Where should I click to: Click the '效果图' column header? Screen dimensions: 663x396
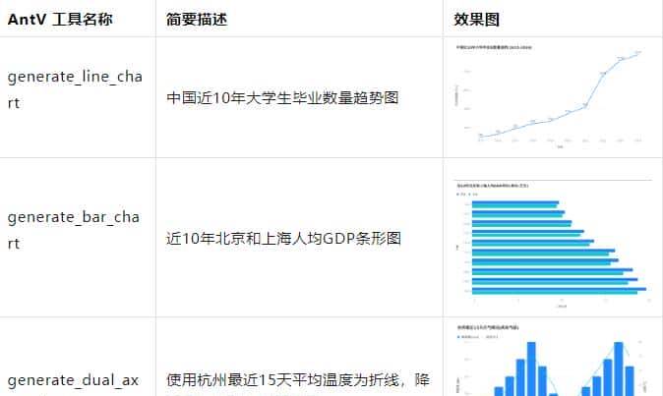click(476, 20)
